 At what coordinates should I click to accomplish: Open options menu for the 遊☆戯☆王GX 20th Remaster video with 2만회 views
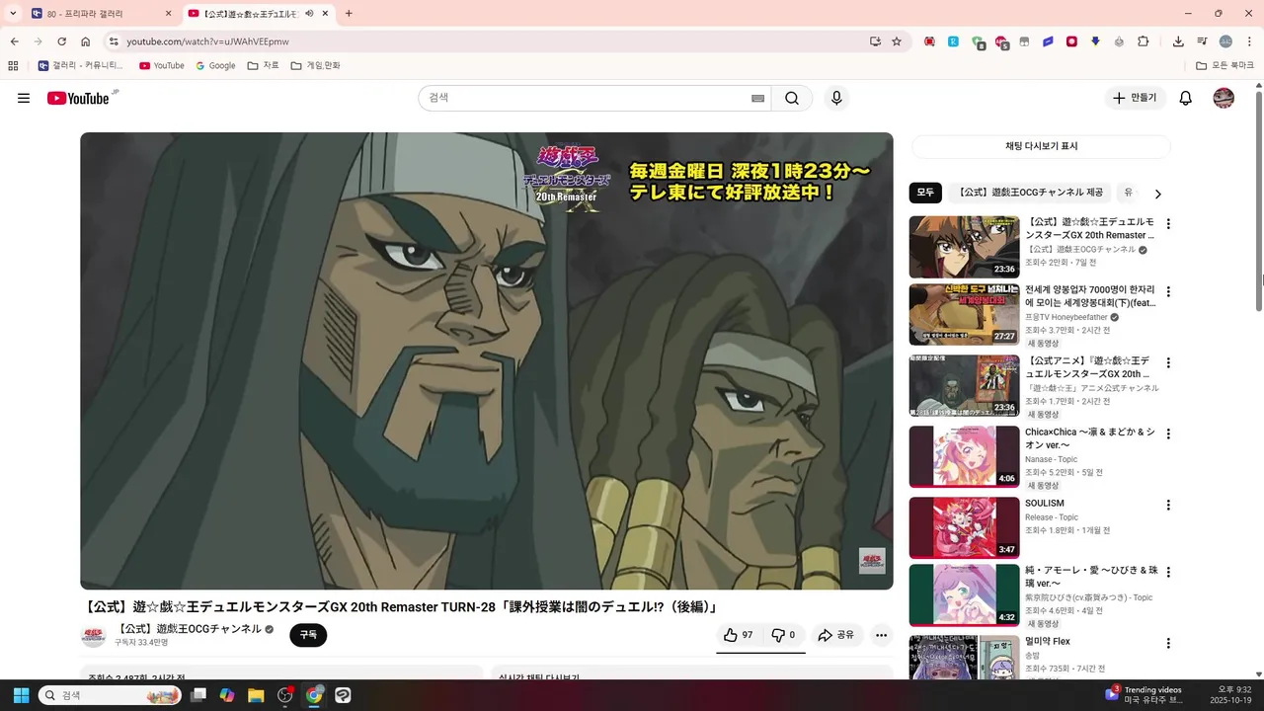tap(1168, 224)
